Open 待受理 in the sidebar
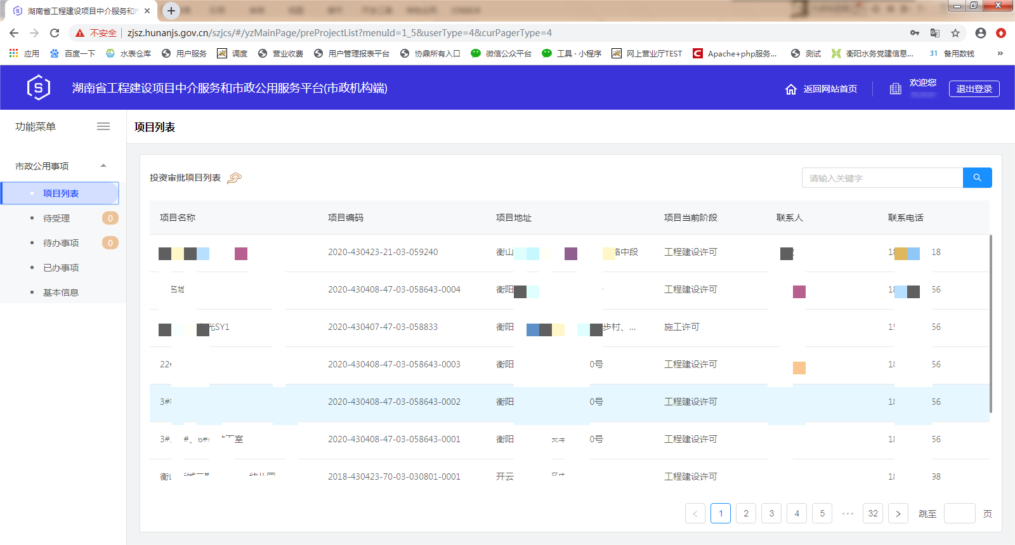1015x545 pixels. [x=56, y=218]
